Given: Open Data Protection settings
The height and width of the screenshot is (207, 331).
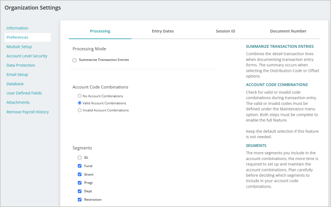Looking at the screenshot, I should 21,65.
